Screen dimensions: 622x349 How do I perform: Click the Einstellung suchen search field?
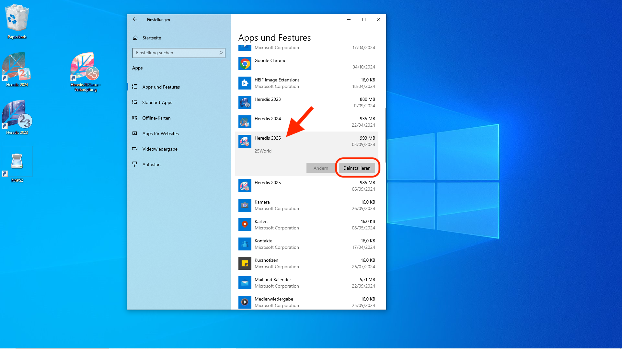[179, 53]
